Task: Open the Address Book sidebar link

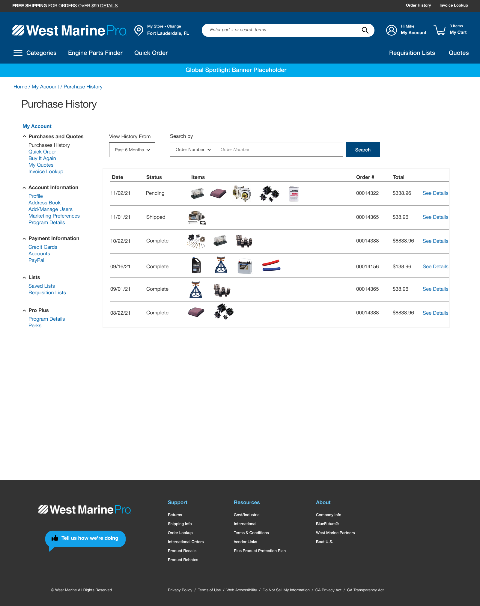Action: click(x=44, y=203)
